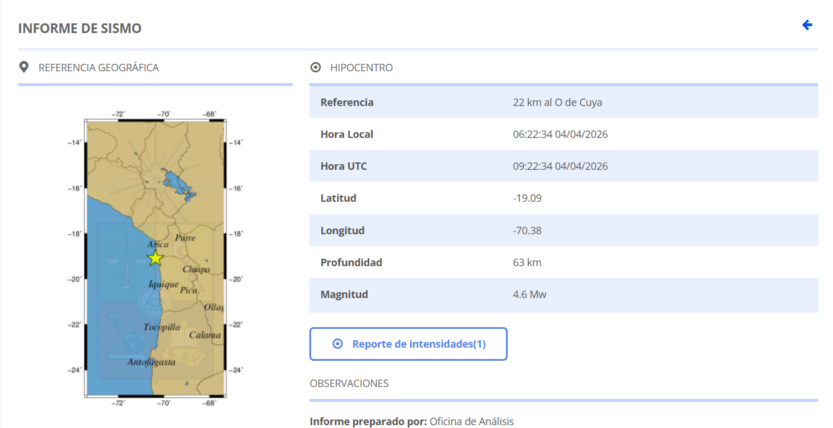This screenshot has width=833, height=428.
Task: Click the Oficina de Análisis text
Action: click(x=471, y=422)
